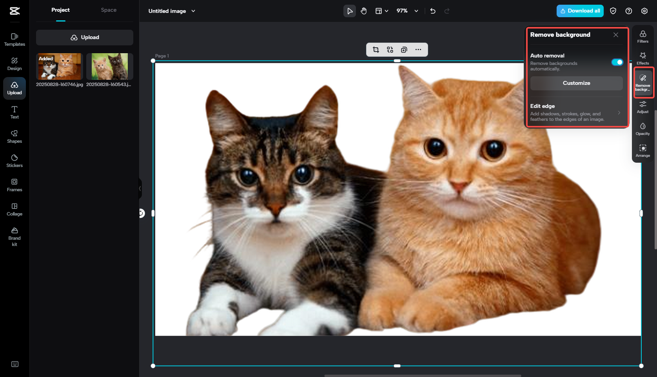657x377 pixels.
Task: Open the Effects panel
Action: [x=642, y=58]
